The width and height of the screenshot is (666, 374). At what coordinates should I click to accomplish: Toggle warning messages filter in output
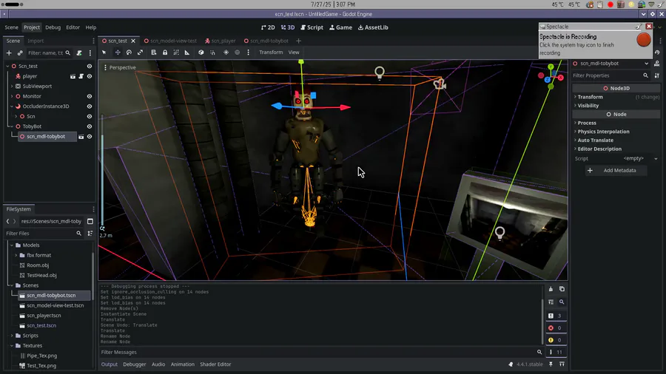(556, 340)
